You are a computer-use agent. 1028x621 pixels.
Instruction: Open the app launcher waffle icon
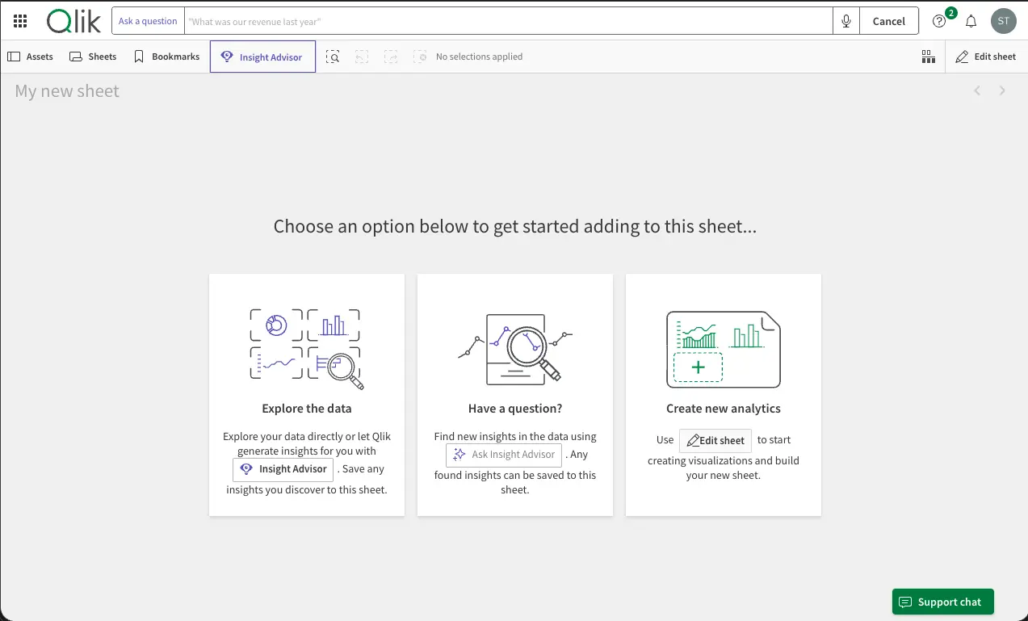click(x=20, y=20)
